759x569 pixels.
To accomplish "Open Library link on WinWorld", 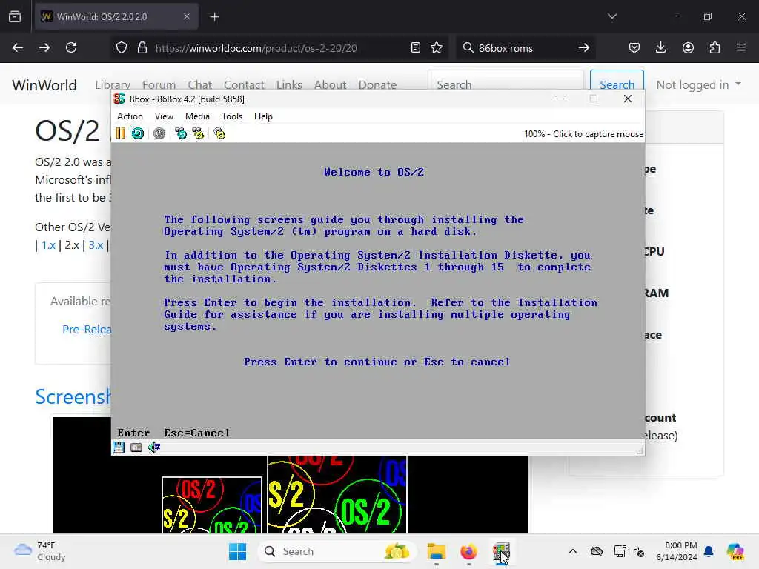I will point(113,84).
